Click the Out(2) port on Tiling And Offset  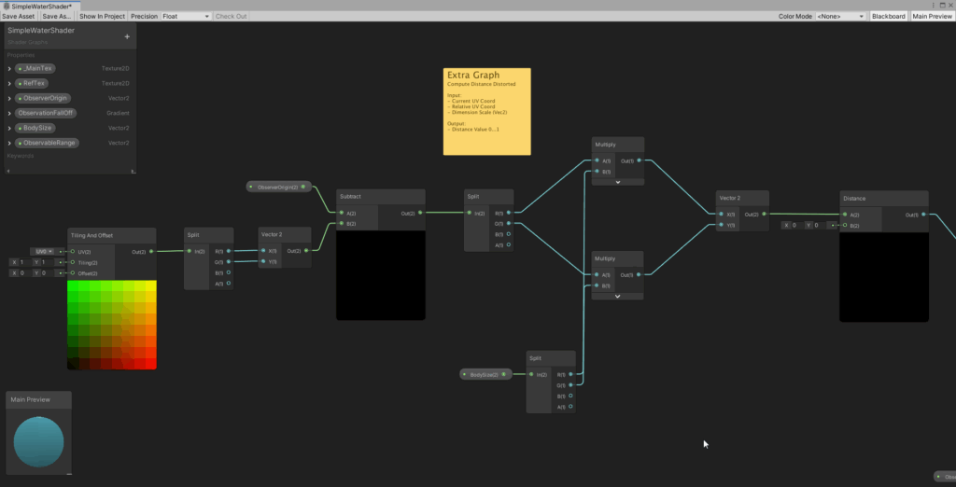(x=150, y=252)
